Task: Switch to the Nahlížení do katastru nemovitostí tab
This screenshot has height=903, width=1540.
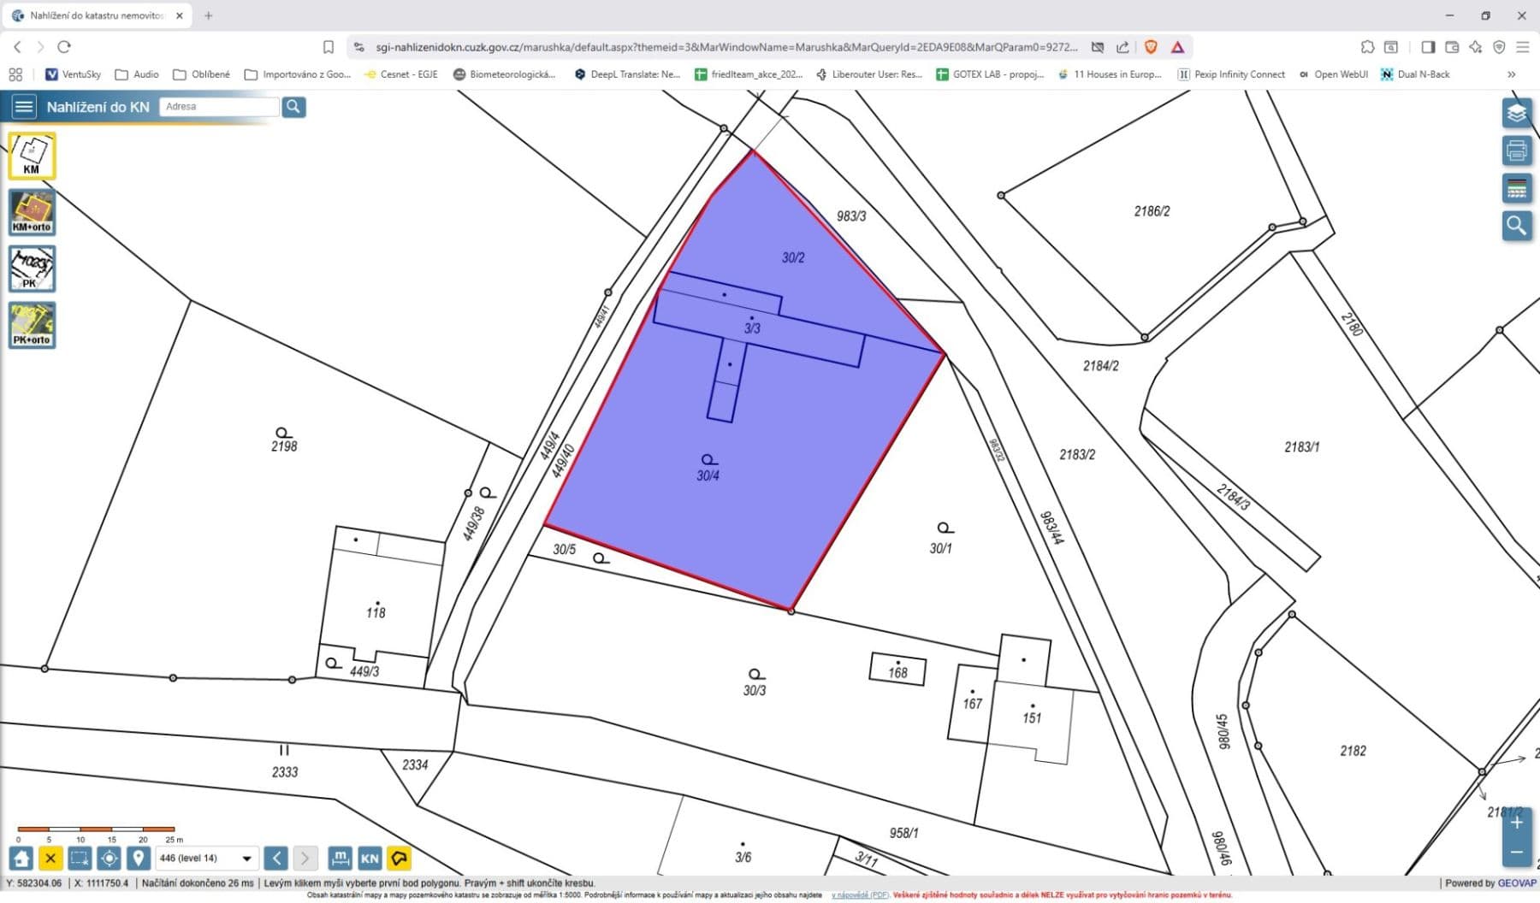Action: [96, 15]
